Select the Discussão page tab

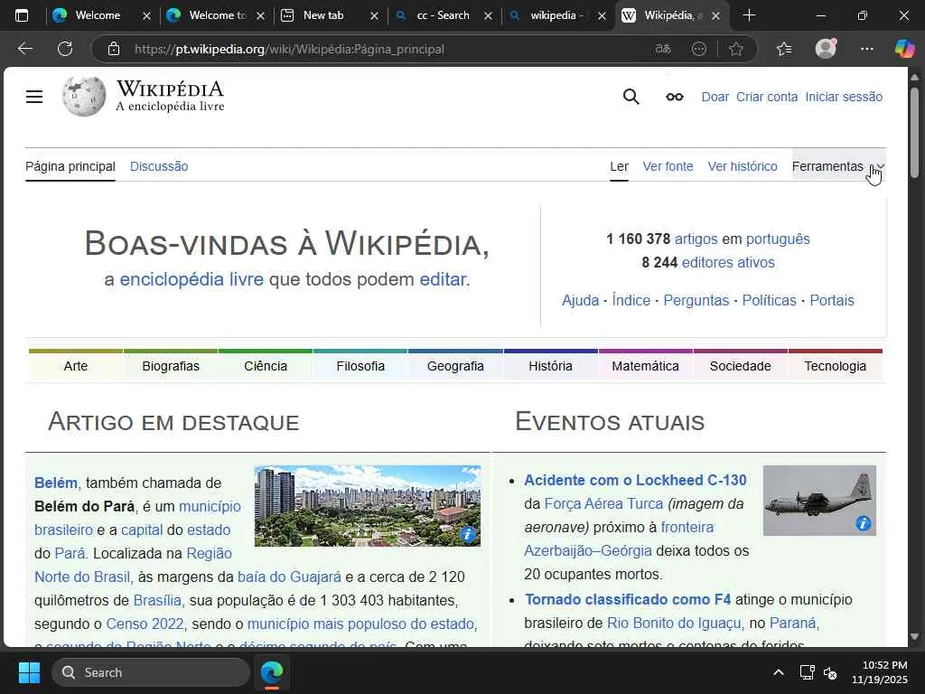(159, 166)
